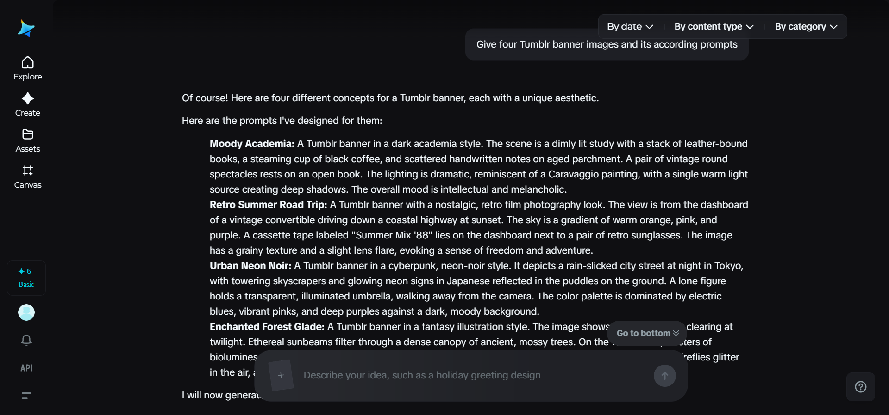Expand the By category dropdown
This screenshot has width=889, height=415.
[806, 27]
